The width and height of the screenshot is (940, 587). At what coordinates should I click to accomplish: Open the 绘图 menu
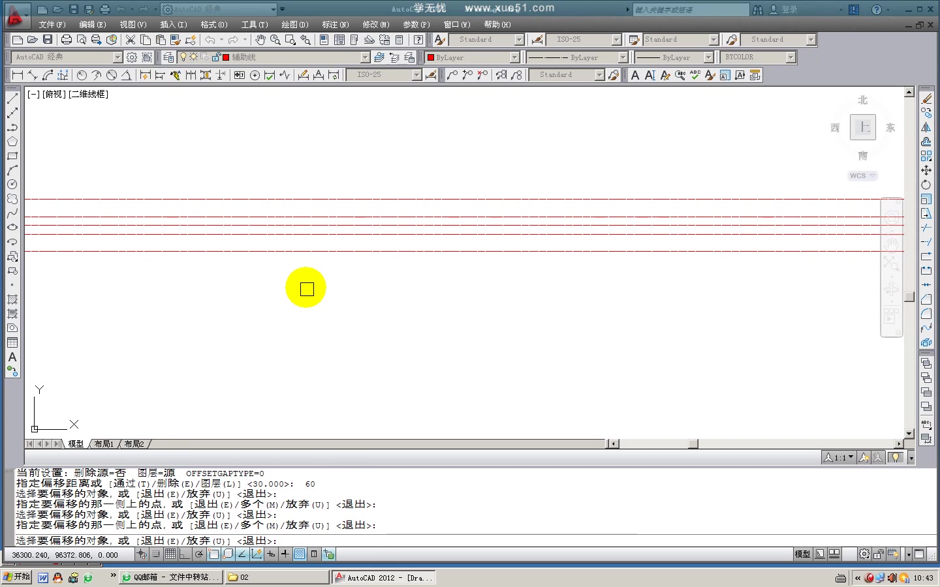tap(295, 24)
